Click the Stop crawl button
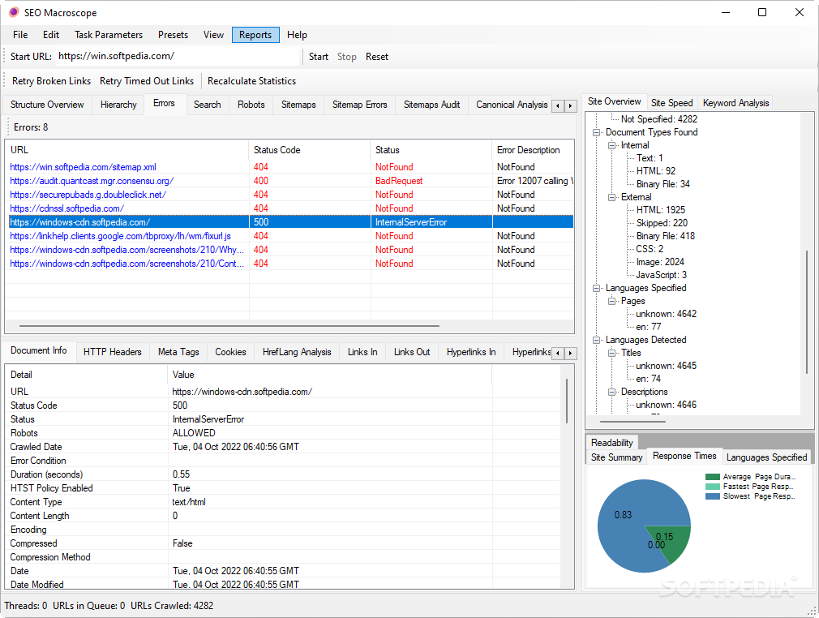 [347, 57]
